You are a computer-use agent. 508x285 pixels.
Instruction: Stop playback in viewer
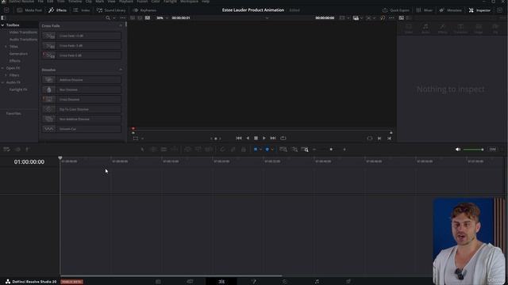coord(256,138)
